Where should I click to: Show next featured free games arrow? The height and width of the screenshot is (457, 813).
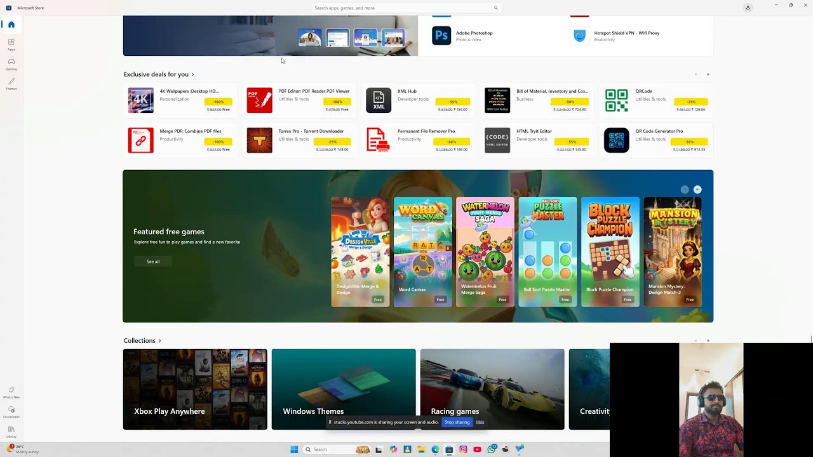697,189
